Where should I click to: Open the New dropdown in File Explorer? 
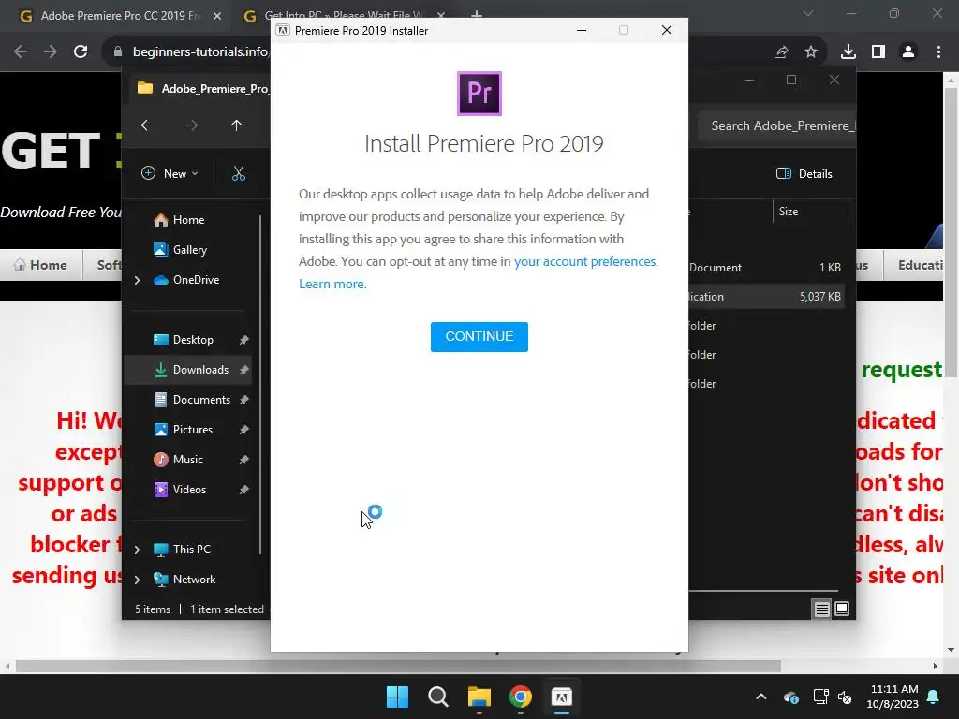coord(170,173)
